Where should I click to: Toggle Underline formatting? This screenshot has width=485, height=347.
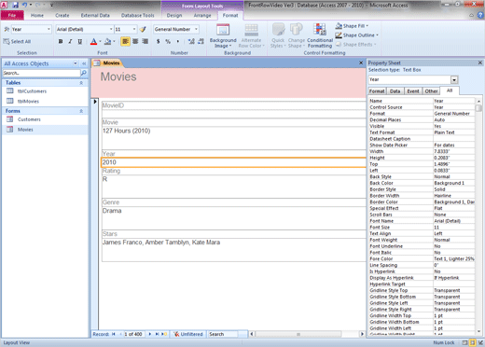[x=80, y=41]
